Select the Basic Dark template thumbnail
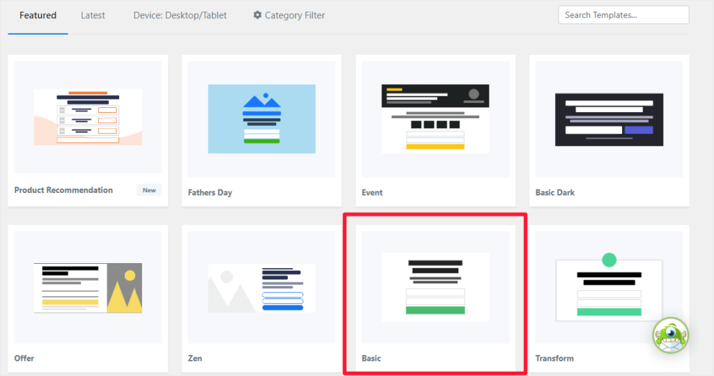 tap(609, 119)
